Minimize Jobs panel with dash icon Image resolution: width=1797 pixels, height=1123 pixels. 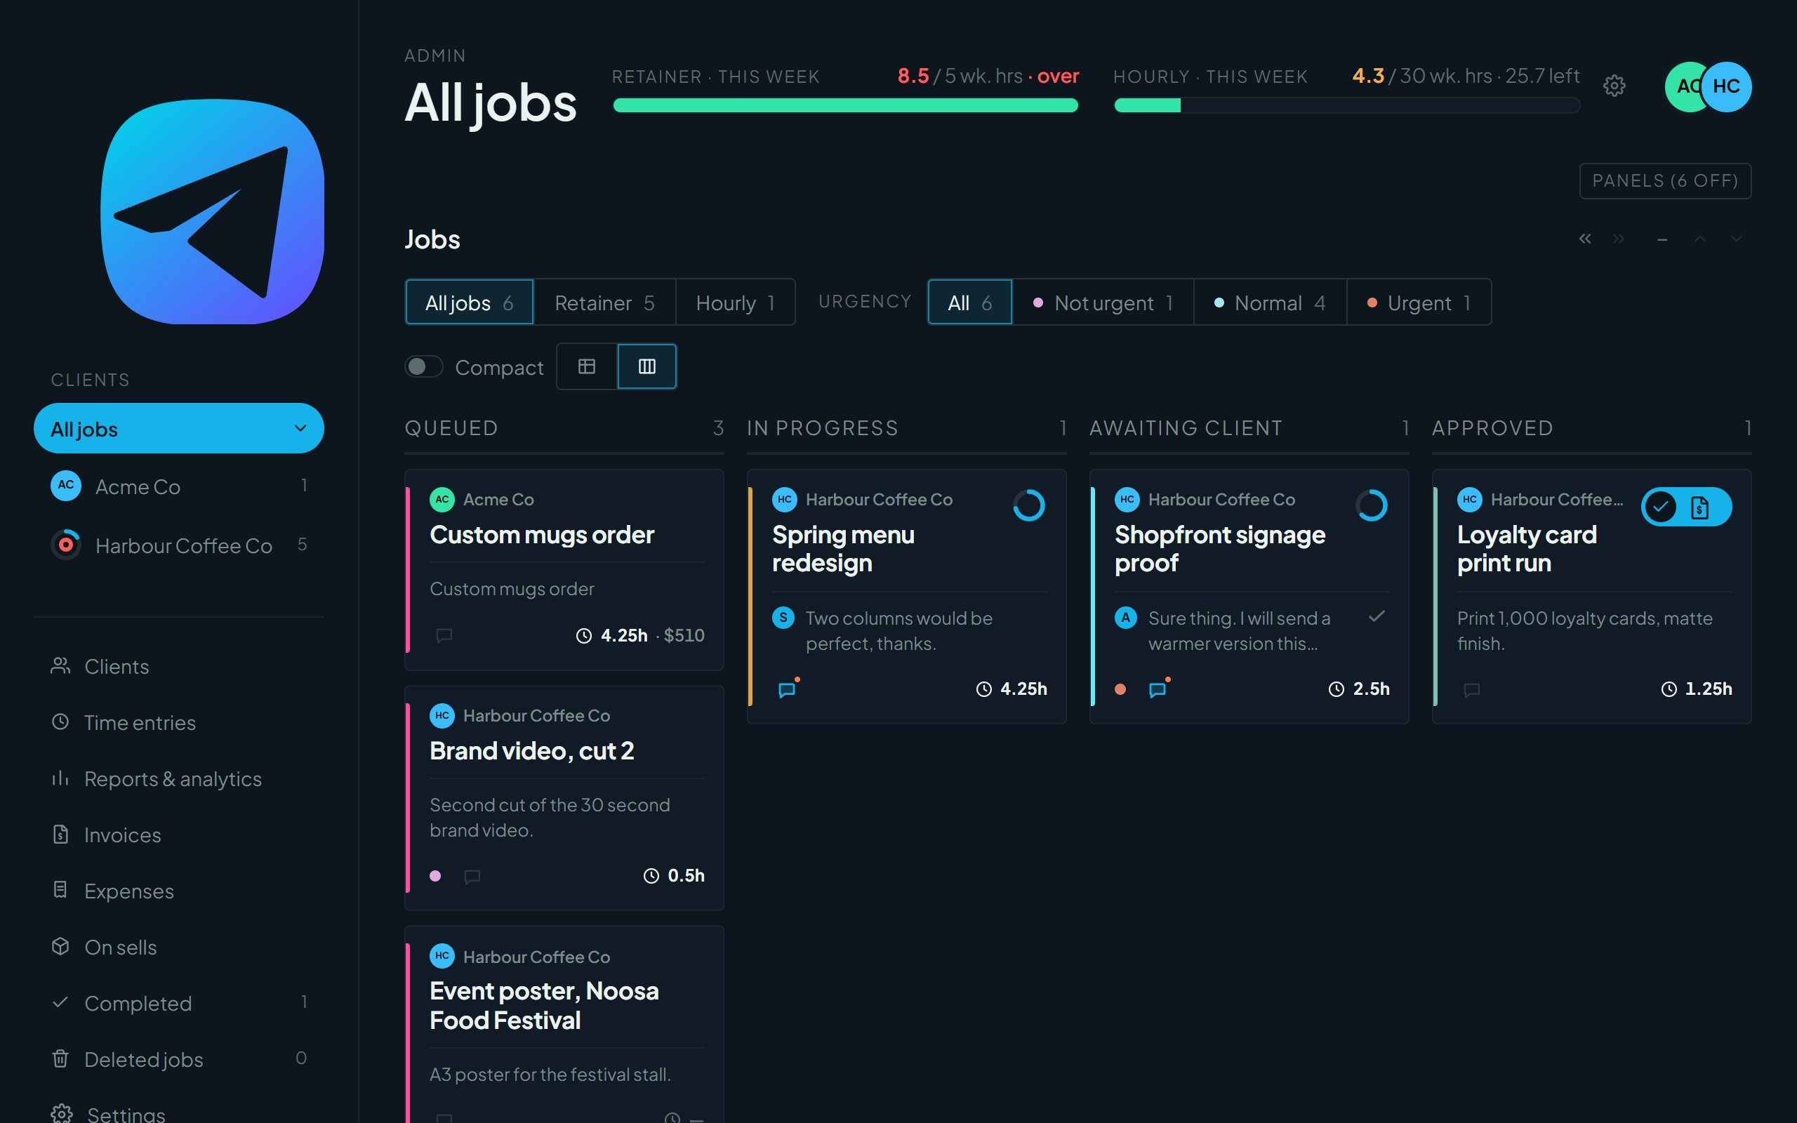1663,239
